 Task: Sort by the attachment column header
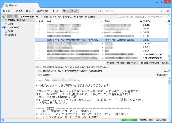pos(42,21)
